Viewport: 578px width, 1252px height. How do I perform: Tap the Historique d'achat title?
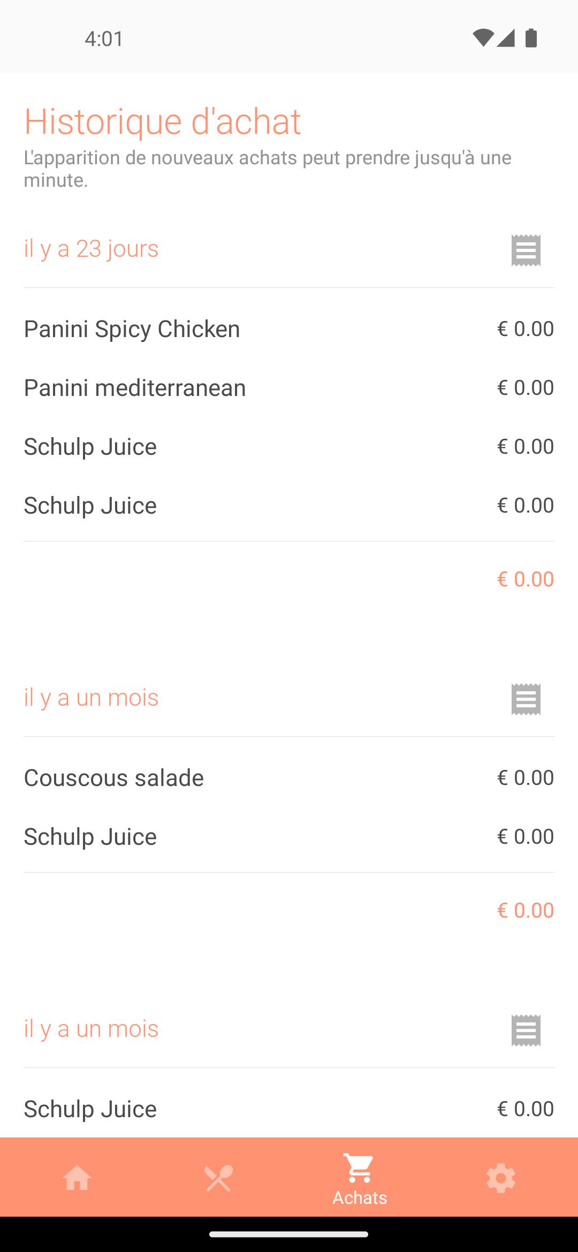click(x=163, y=121)
